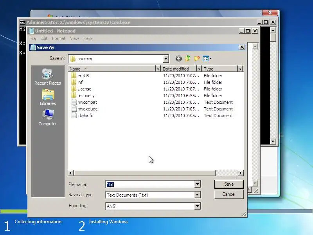Image resolution: width=313 pixels, height=235 pixels.
Task: Open the Notepad Format menu
Action: point(59,38)
